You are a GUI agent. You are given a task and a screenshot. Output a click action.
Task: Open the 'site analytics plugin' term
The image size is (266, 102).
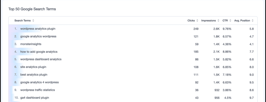click(x=33, y=67)
